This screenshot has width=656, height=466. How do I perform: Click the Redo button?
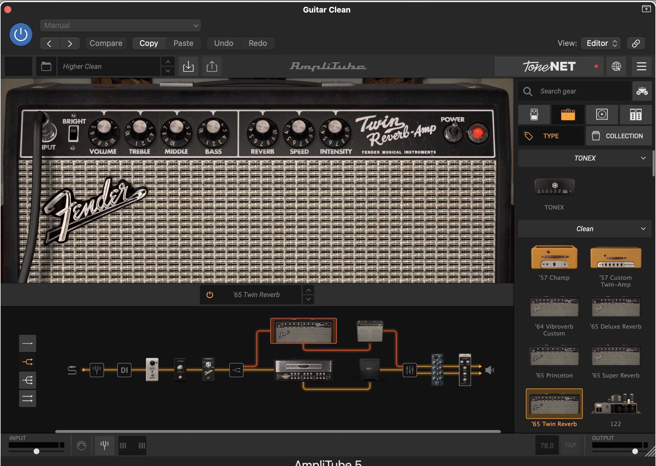click(x=258, y=44)
